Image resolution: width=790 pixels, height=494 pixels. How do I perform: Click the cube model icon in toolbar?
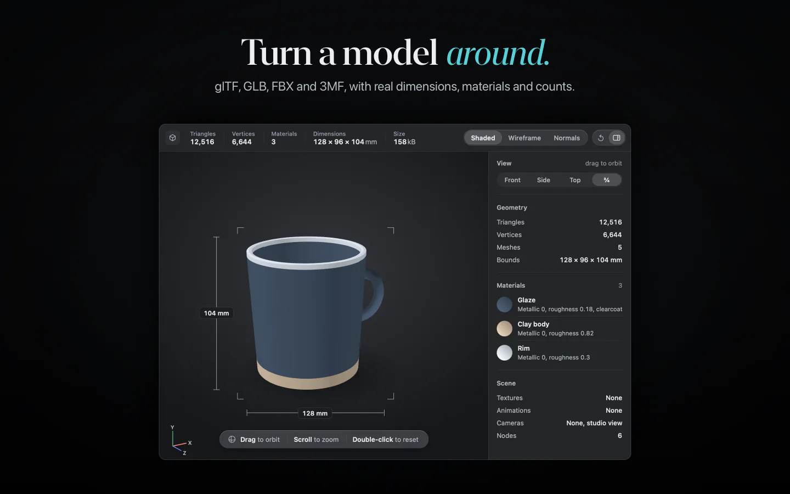point(173,138)
